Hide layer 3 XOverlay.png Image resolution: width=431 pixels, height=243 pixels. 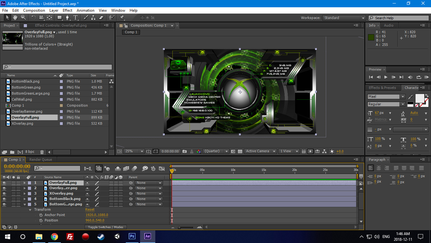tap(4, 194)
